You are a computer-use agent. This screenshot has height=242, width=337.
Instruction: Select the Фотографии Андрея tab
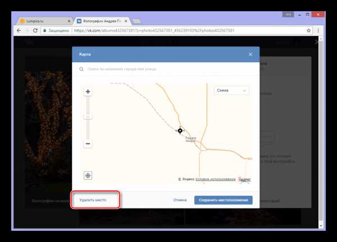102,21
